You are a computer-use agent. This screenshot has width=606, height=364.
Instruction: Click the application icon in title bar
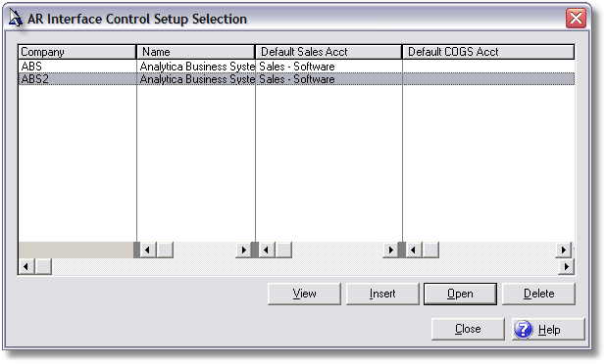[15, 19]
